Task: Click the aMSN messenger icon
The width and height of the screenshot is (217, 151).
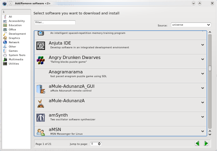Action: (x=41, y=132)
